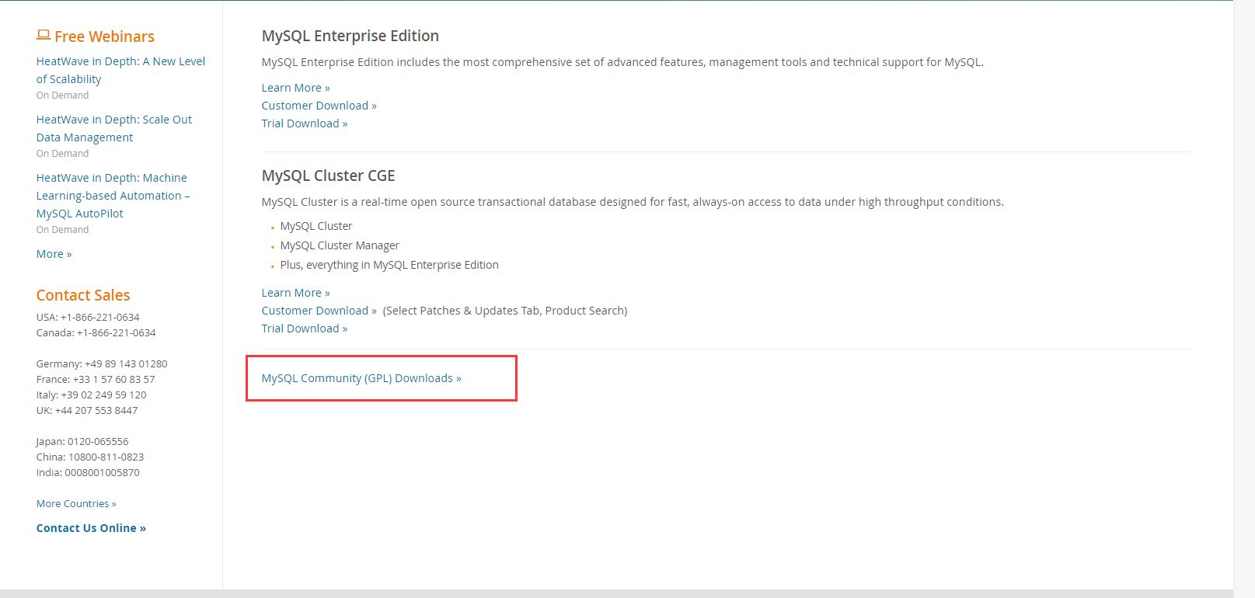Click Learn More » under MySQL Enterprise Edition
The height and width of the screenshot is (598, 1255).
click(x=295, y=88)
